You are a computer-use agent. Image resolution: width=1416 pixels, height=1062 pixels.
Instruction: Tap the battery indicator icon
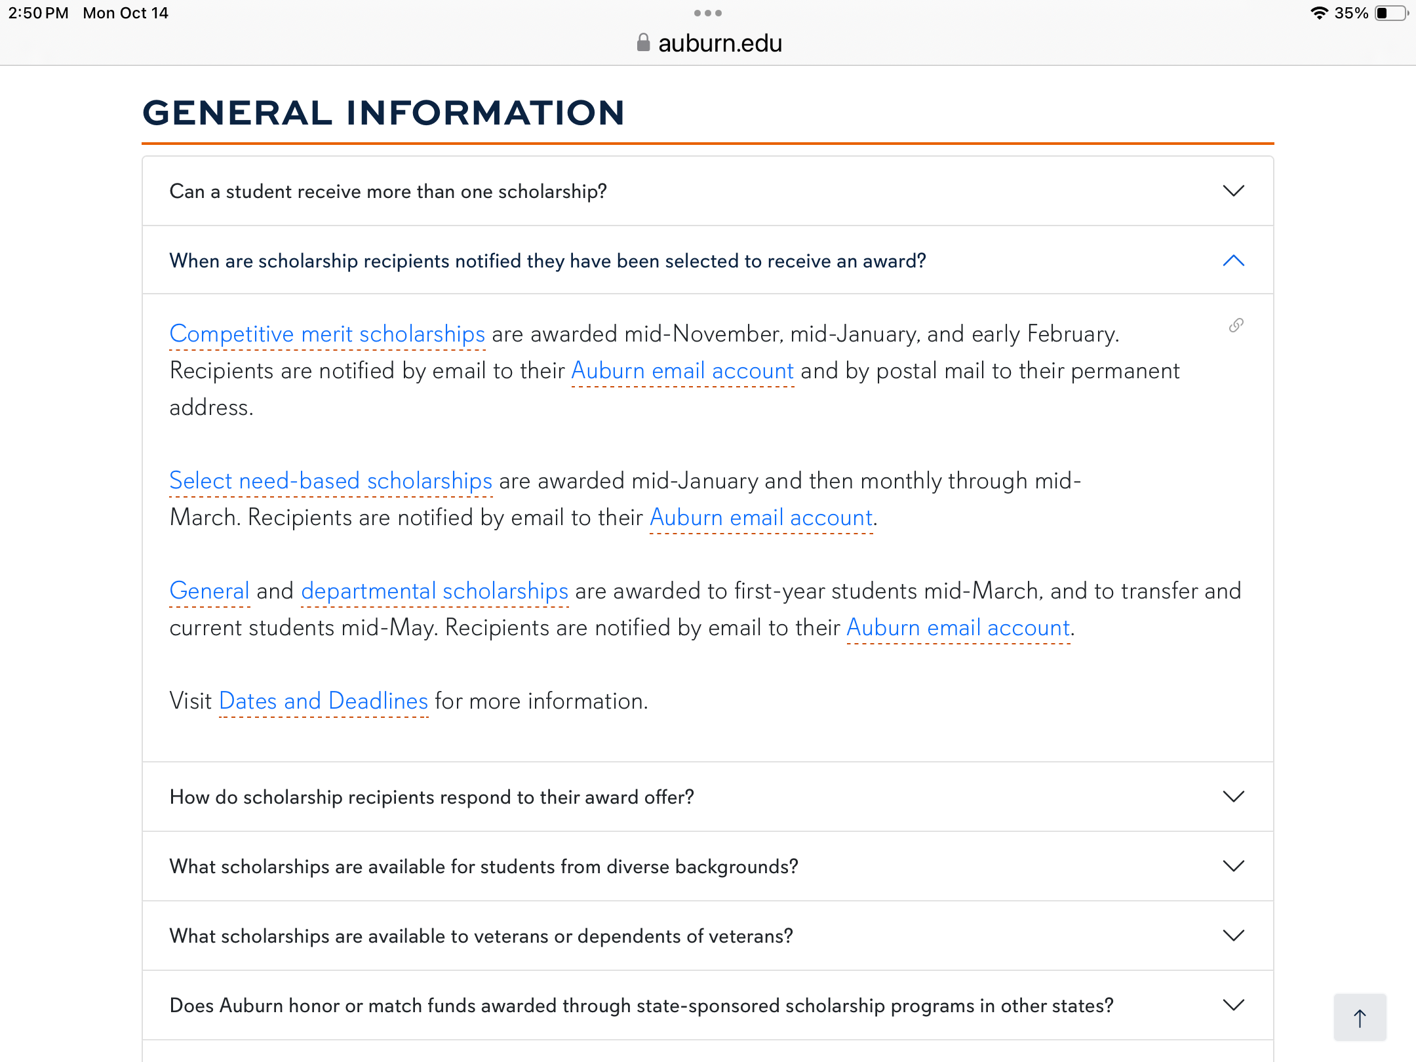coord(1391,13)
